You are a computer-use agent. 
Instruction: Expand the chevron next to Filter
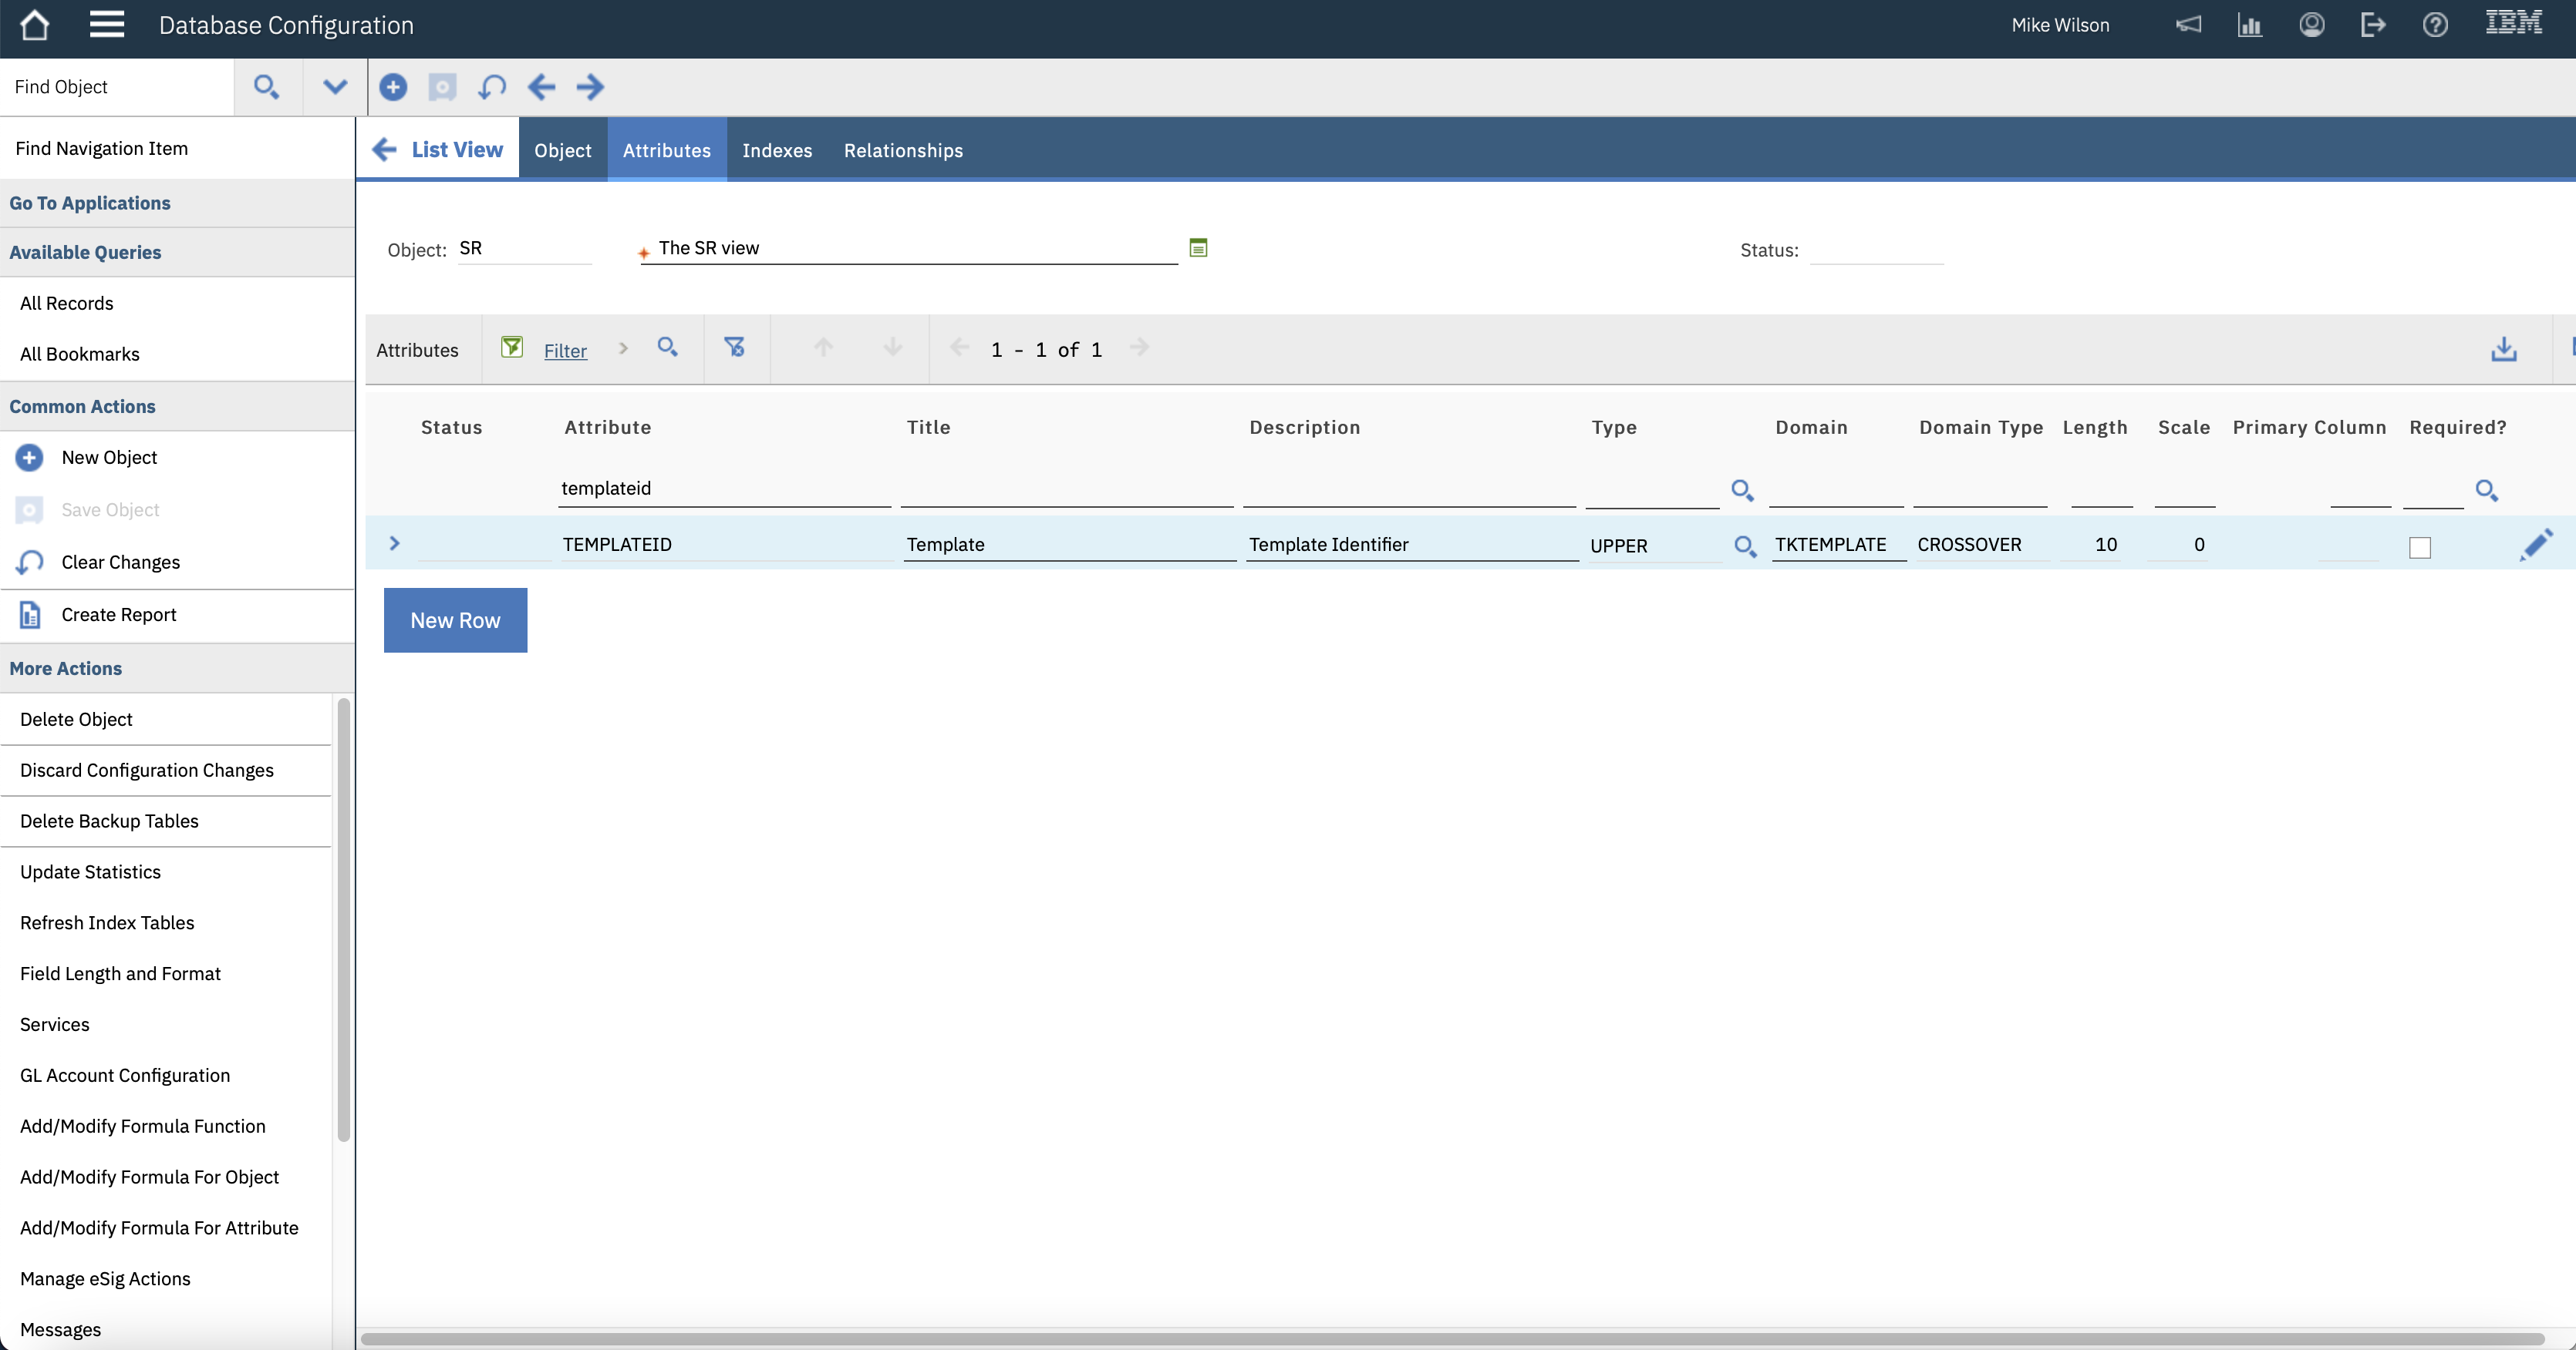point(623,349)
